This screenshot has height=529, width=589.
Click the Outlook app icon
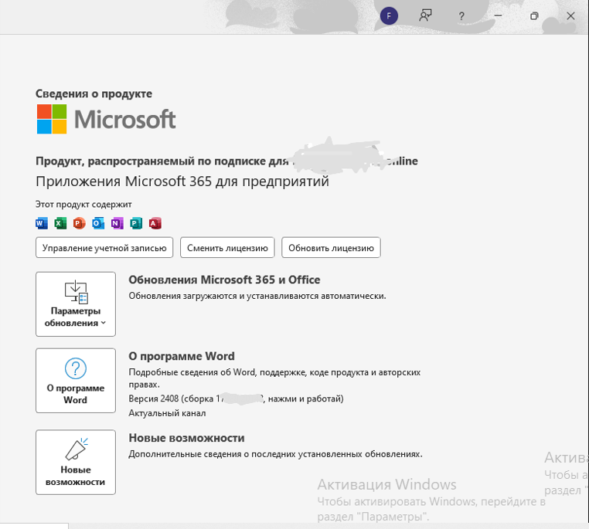click(98, 224)
